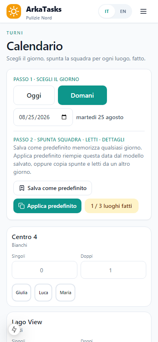Click the Applica predefinito button
Screen dimensions: 158x342
[47, 206]
